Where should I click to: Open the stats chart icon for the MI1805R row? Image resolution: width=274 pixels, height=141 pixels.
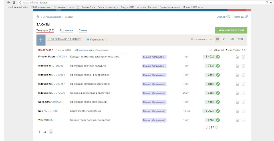point(237,120)
